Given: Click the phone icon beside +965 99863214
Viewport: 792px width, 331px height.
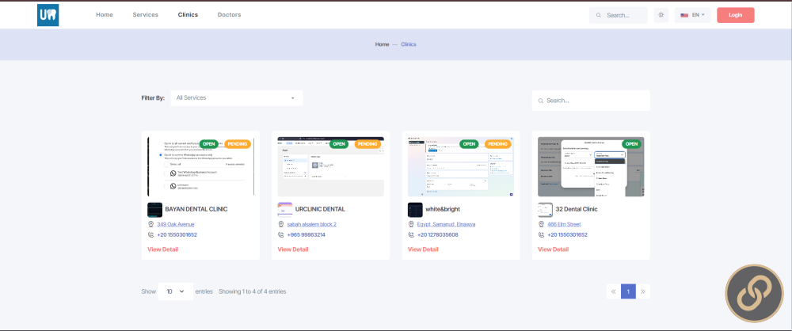Looking at the screenshot, I should [281, 235].
